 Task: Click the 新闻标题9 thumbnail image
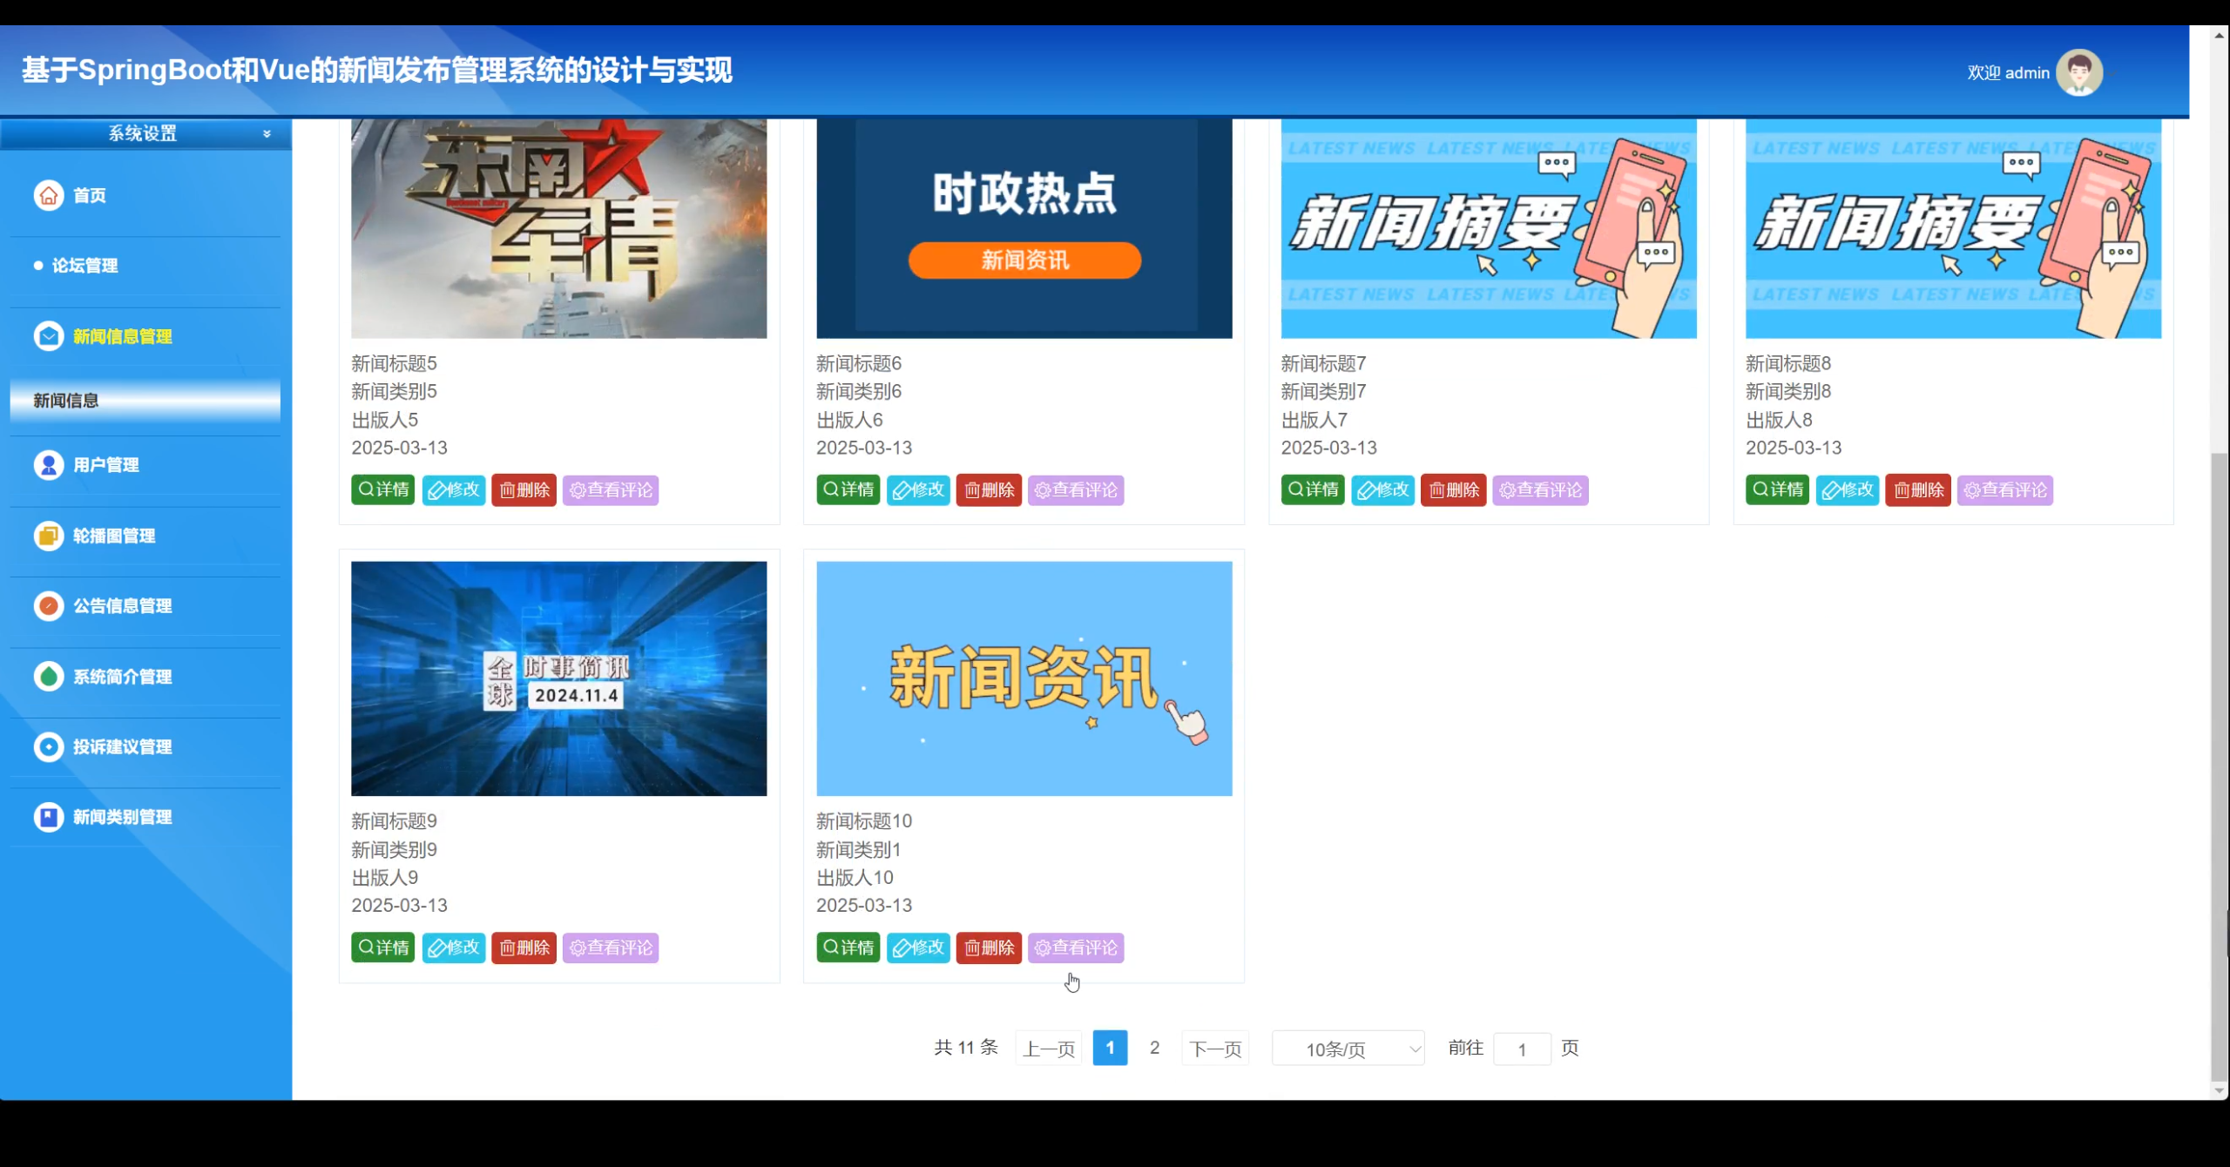[x=558, y=678]
